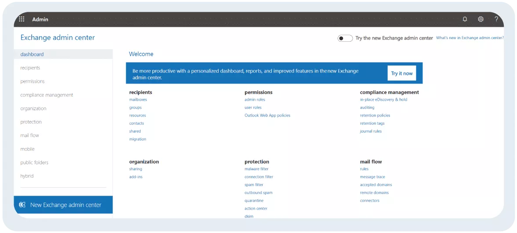Toggle Try the new Exchange admin center switch
The image size is (517, 233).
[345, 38]
